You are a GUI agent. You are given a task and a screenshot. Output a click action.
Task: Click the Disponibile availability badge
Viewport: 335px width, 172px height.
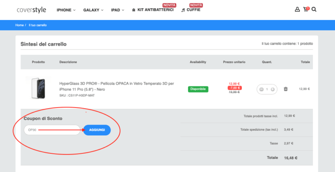pos(198,89)
